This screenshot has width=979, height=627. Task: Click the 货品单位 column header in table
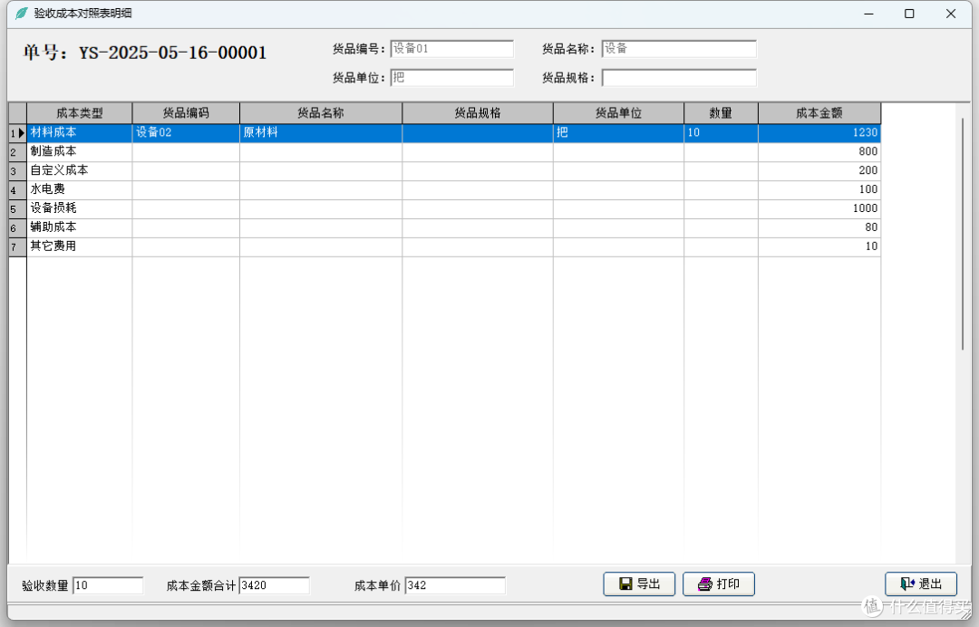point(619,113)
